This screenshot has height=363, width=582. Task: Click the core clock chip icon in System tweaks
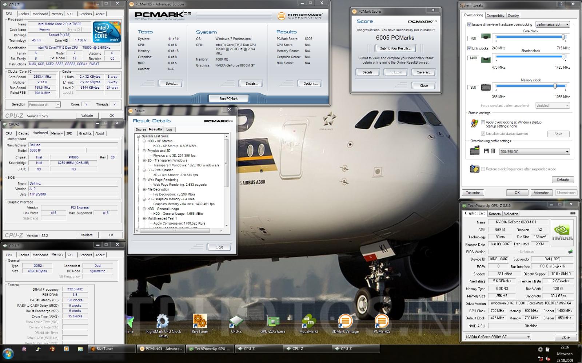pyautogui.click(x=486, y=37)
